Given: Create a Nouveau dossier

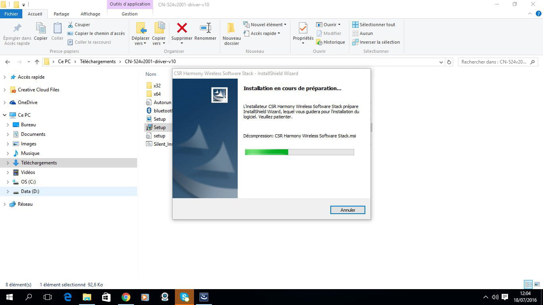Looking at the screenshot, I should pos(231,33).
